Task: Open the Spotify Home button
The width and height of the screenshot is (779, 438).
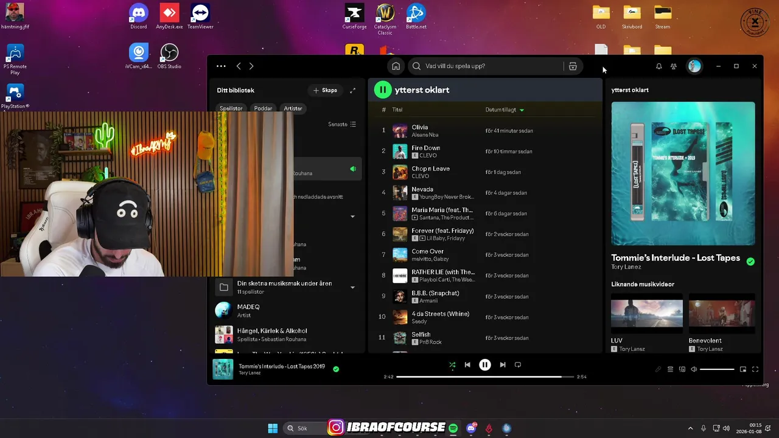Action: (396, 66)
